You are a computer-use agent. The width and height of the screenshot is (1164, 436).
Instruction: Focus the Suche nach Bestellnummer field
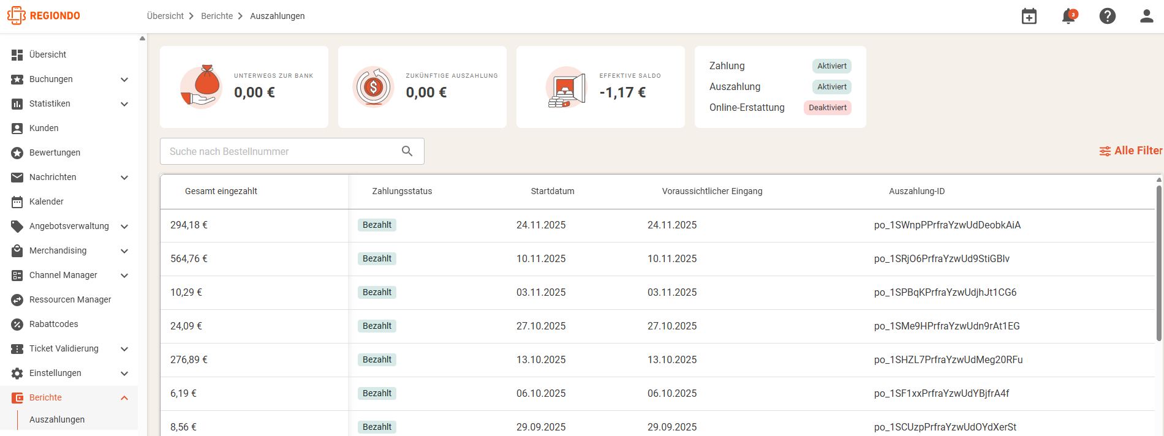click(x=292, y=151)
